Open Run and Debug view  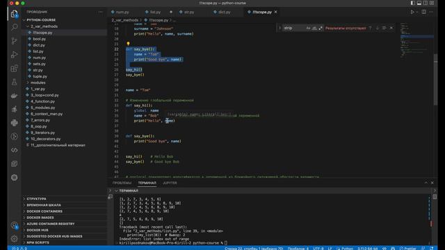(x=14, y=54)
